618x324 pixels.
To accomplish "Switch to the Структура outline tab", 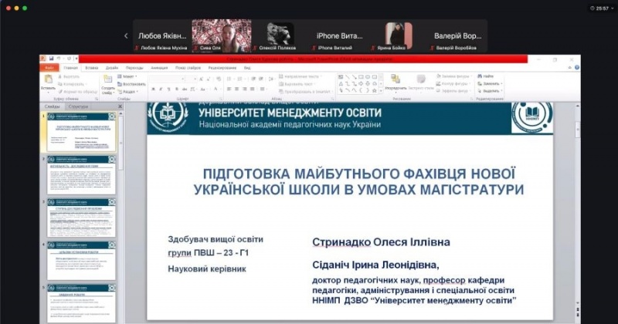I will coord(78,106).
